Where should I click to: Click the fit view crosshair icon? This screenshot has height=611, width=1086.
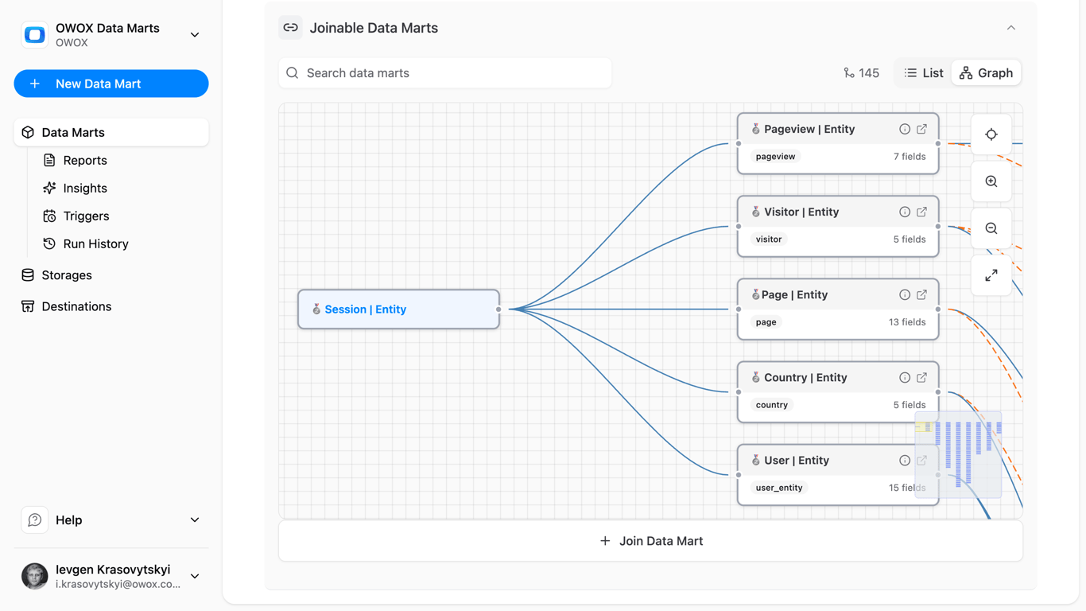(x=991, y=134)
